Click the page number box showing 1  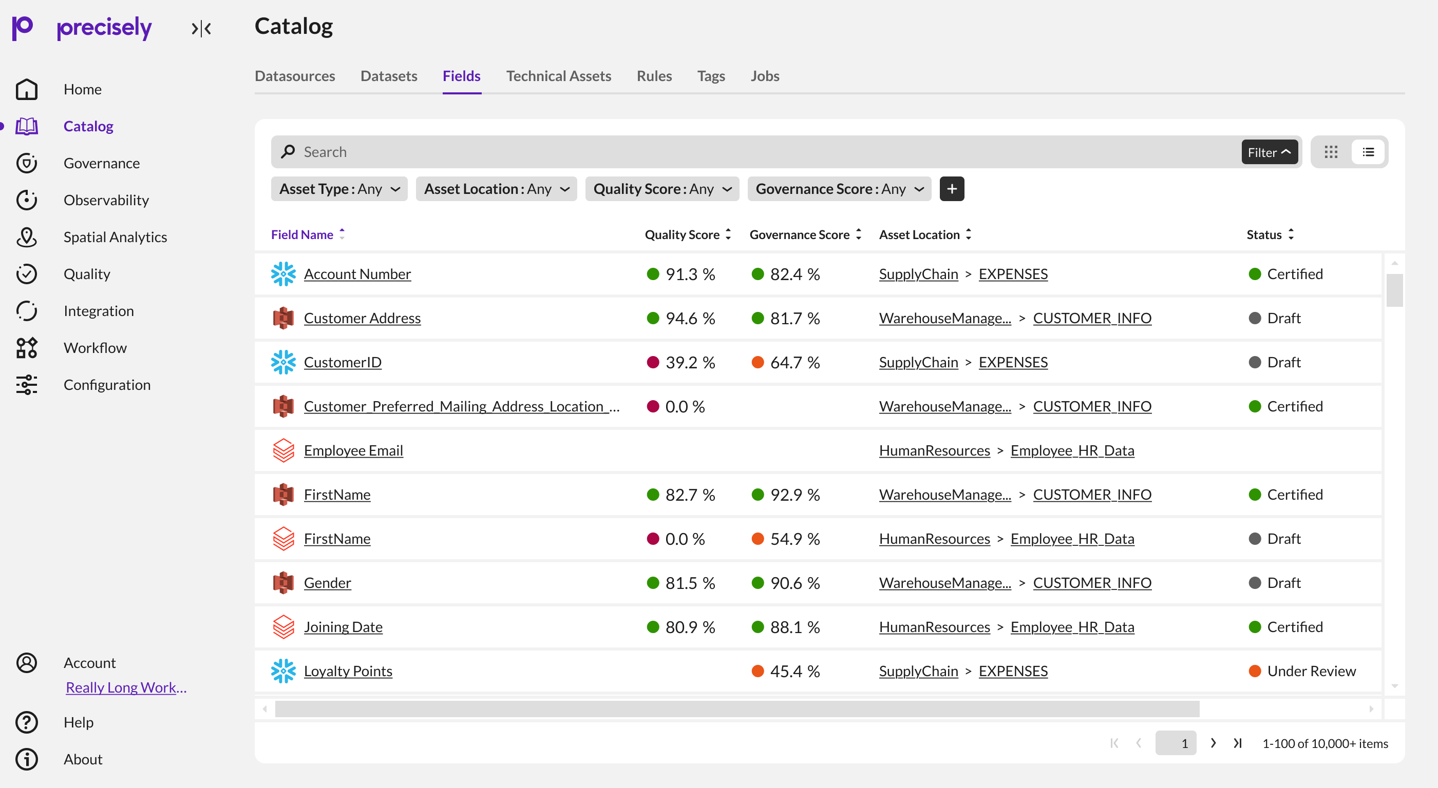pos(1176,743)
